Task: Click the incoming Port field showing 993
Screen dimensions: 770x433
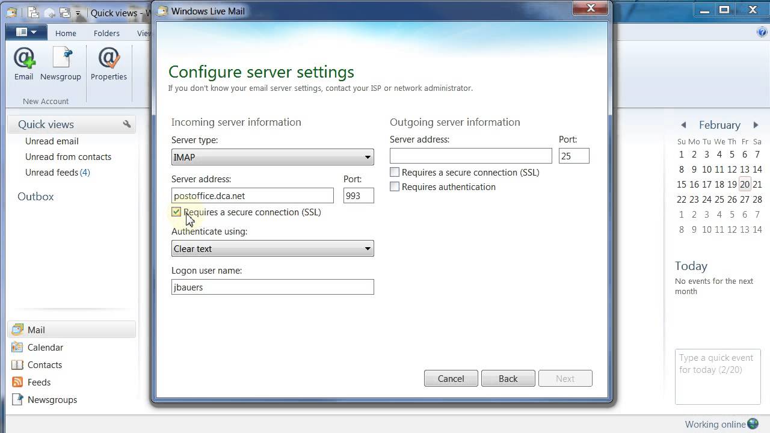Action: click(359, 195)
